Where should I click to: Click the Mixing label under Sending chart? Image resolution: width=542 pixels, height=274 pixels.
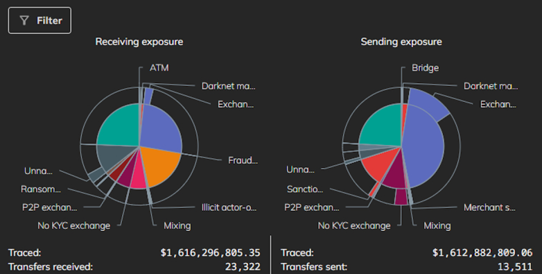[x=437, y=226]
